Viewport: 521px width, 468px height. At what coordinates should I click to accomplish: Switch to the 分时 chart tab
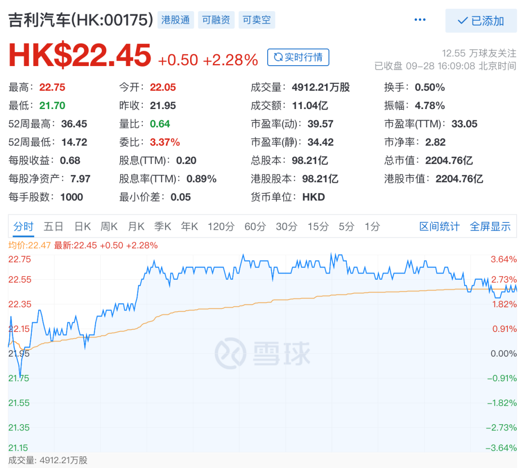point(23,226)
